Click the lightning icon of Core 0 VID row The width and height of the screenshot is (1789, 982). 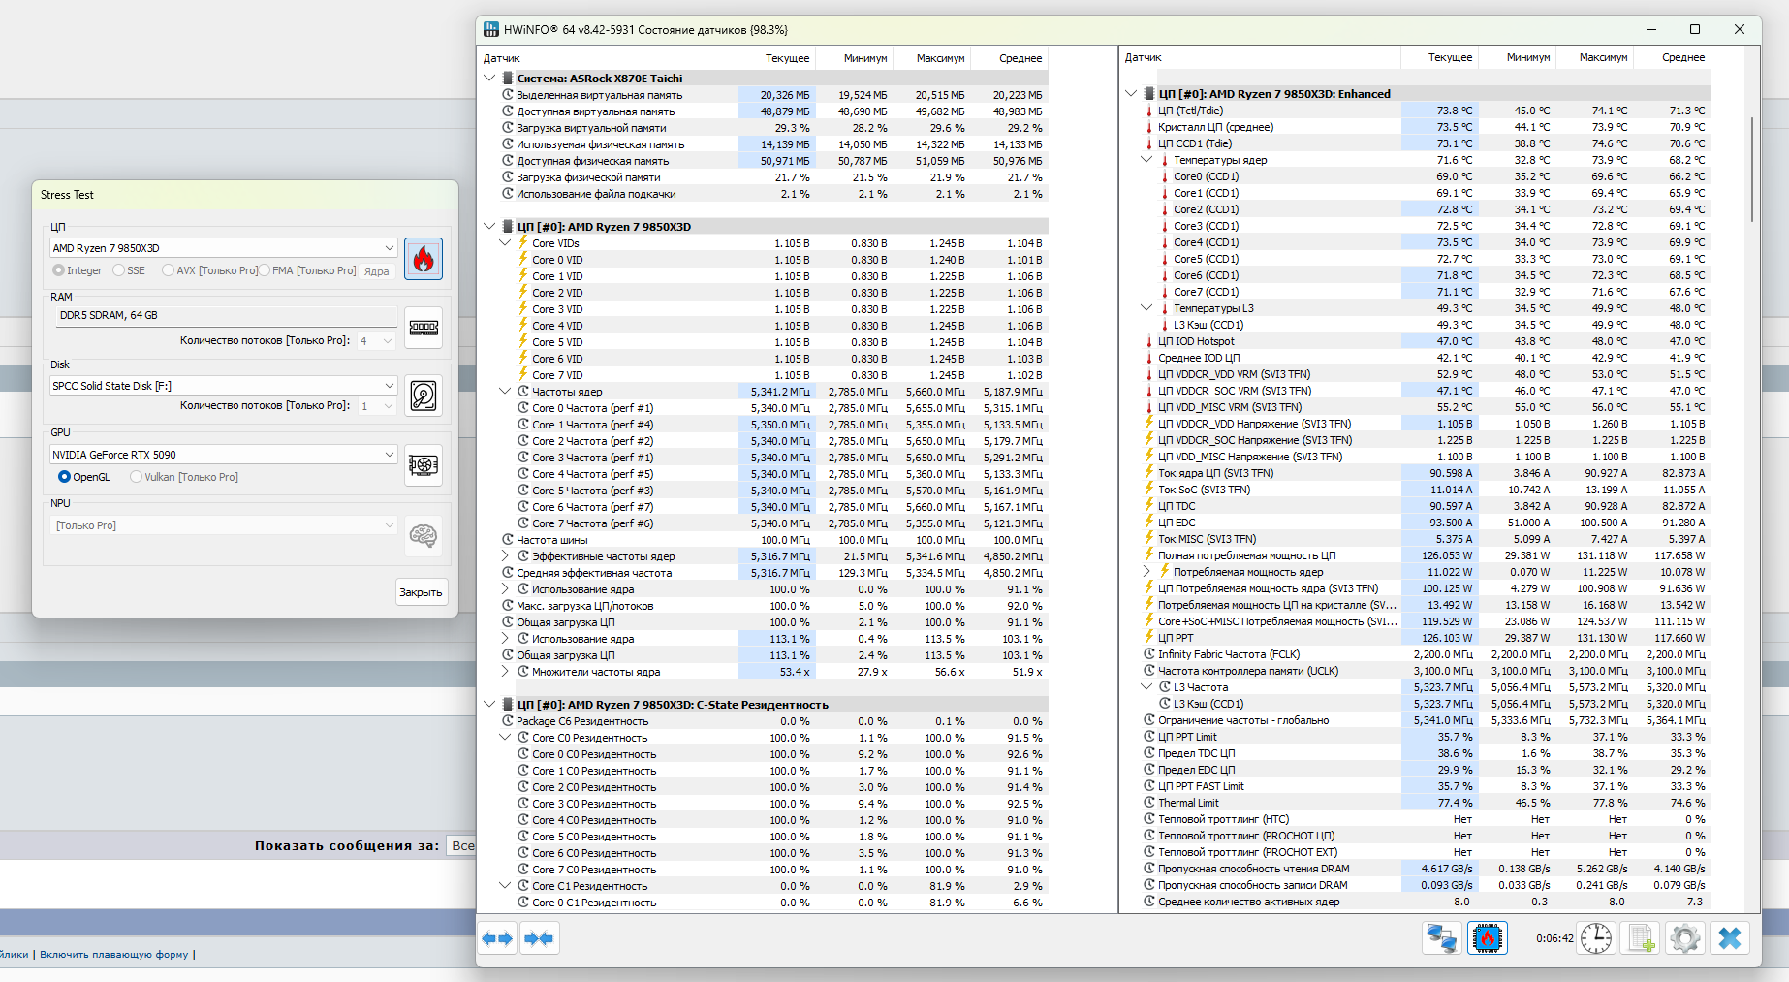523,260
